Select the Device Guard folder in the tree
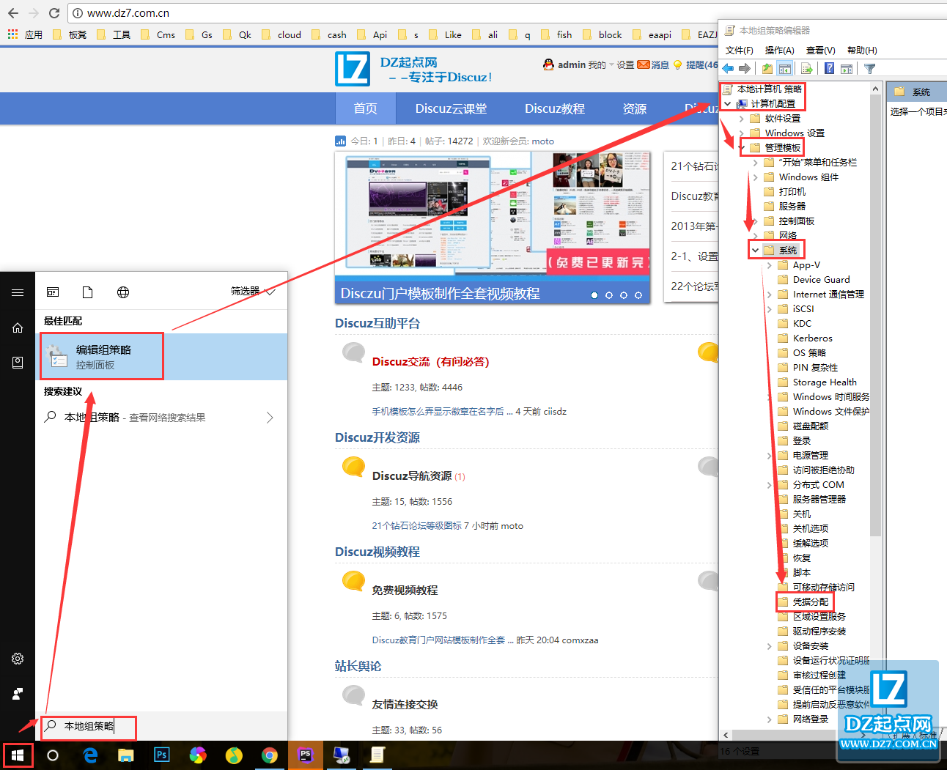 click(x=821, y=279)
